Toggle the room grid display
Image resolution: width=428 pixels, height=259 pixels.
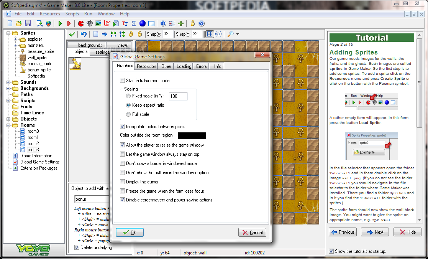[210, 34]
